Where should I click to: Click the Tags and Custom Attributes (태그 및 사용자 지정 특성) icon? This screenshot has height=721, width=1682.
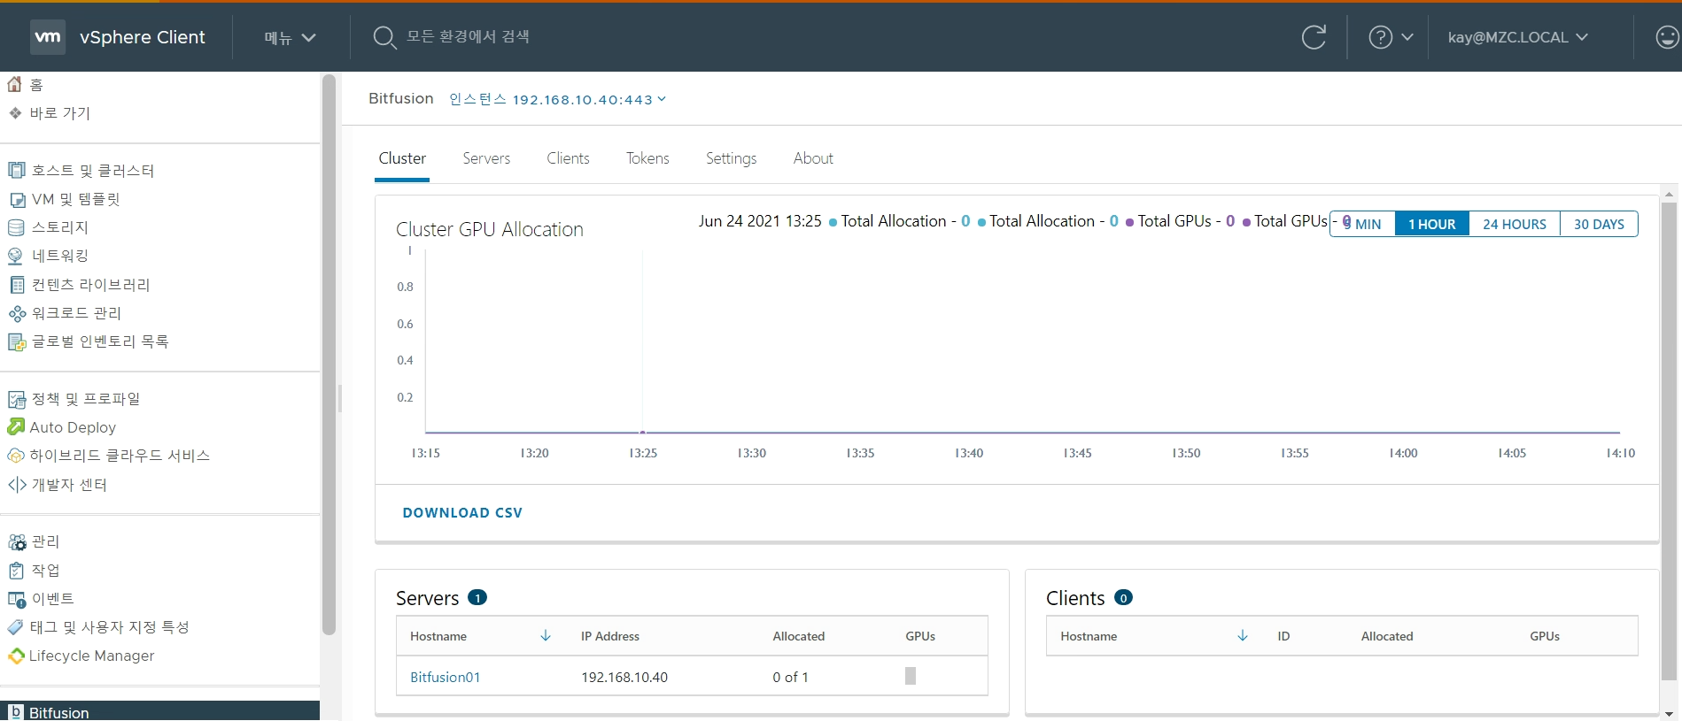[x=16, y=627]
